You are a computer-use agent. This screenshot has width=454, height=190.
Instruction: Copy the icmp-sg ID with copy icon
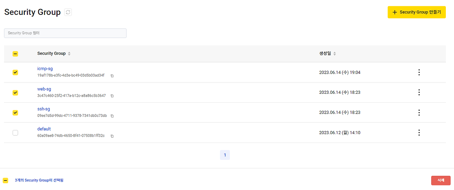(112, 76)
